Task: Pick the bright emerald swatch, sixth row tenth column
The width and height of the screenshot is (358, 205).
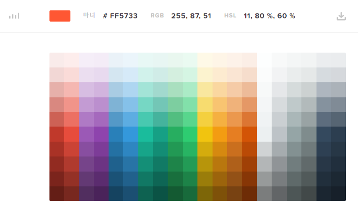Action: pyautogui.click(x=190, y=134)
